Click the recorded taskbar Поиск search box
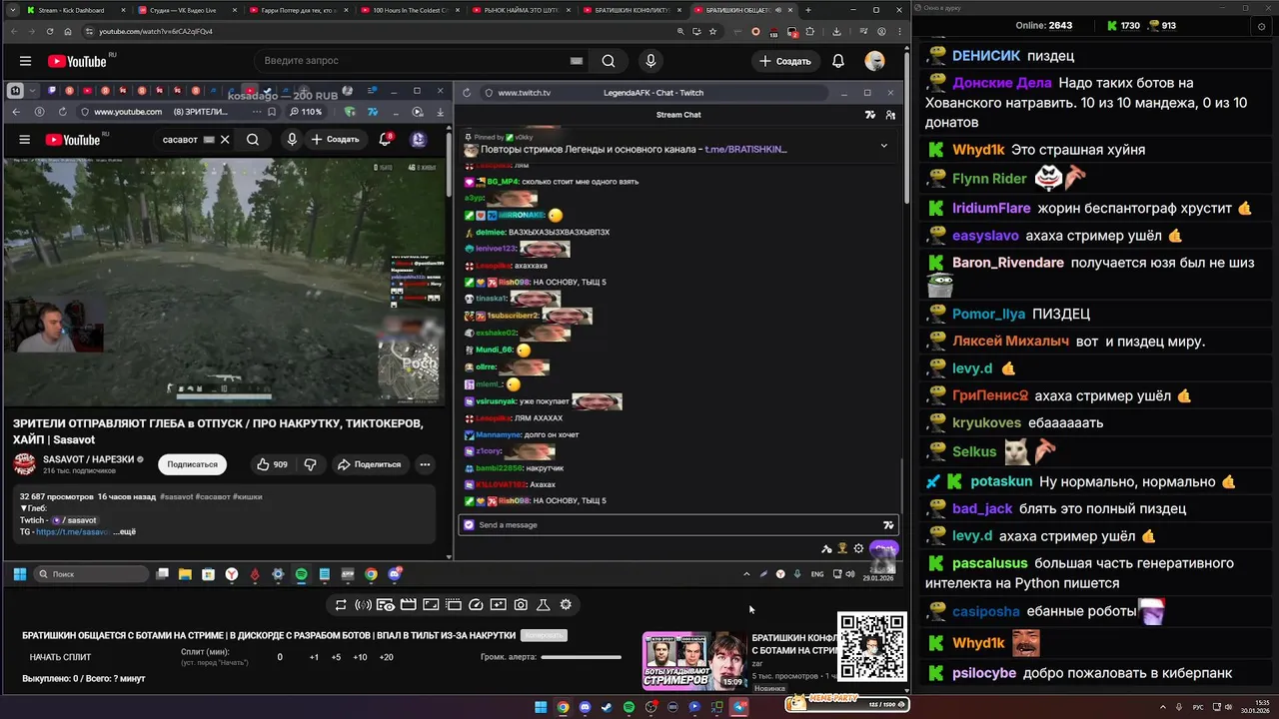 click(x=91, y=574)
